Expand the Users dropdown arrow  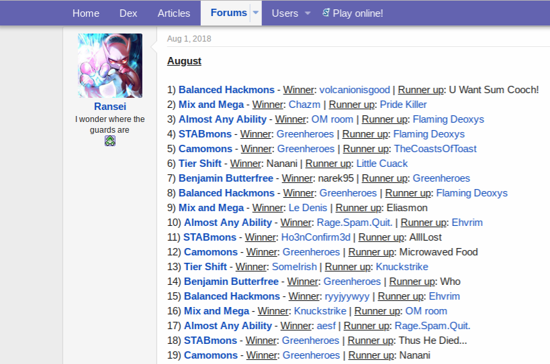pyautogui.click(x=308, y=13)
